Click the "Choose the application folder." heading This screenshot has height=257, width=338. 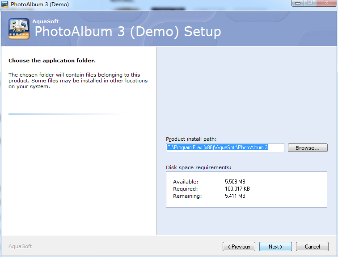tap(52, 61)
